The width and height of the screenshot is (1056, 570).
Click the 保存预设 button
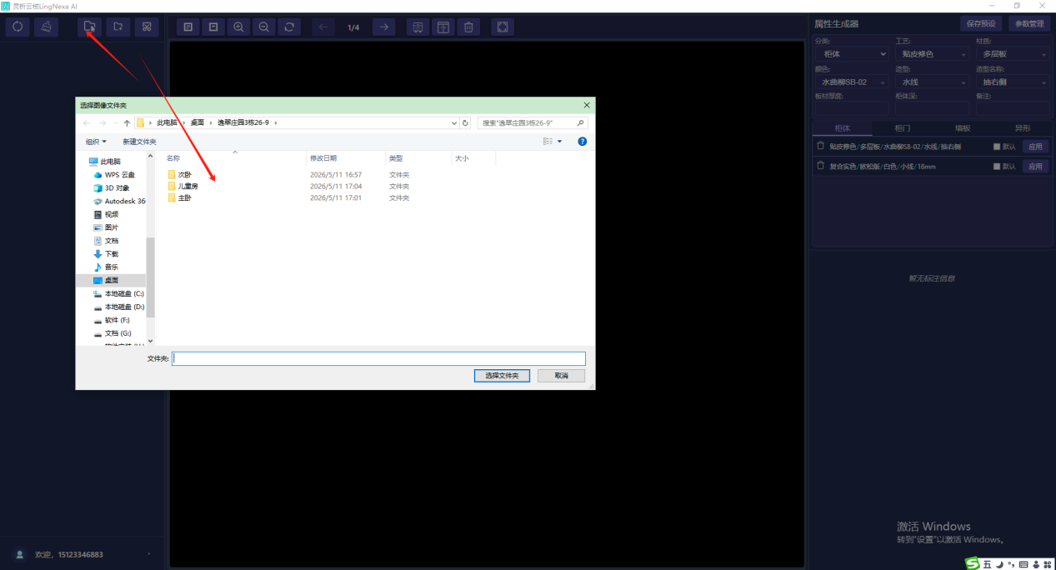coord(981,24)
